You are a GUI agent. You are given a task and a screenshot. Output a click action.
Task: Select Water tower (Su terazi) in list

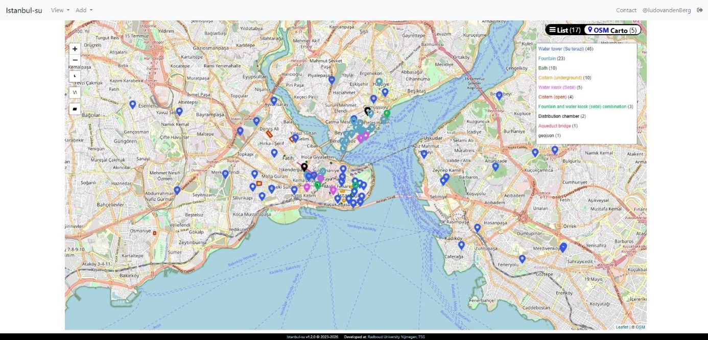[565, 49]
